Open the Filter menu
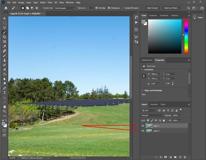The image size is (206, 160). click(x=50, y=3)
